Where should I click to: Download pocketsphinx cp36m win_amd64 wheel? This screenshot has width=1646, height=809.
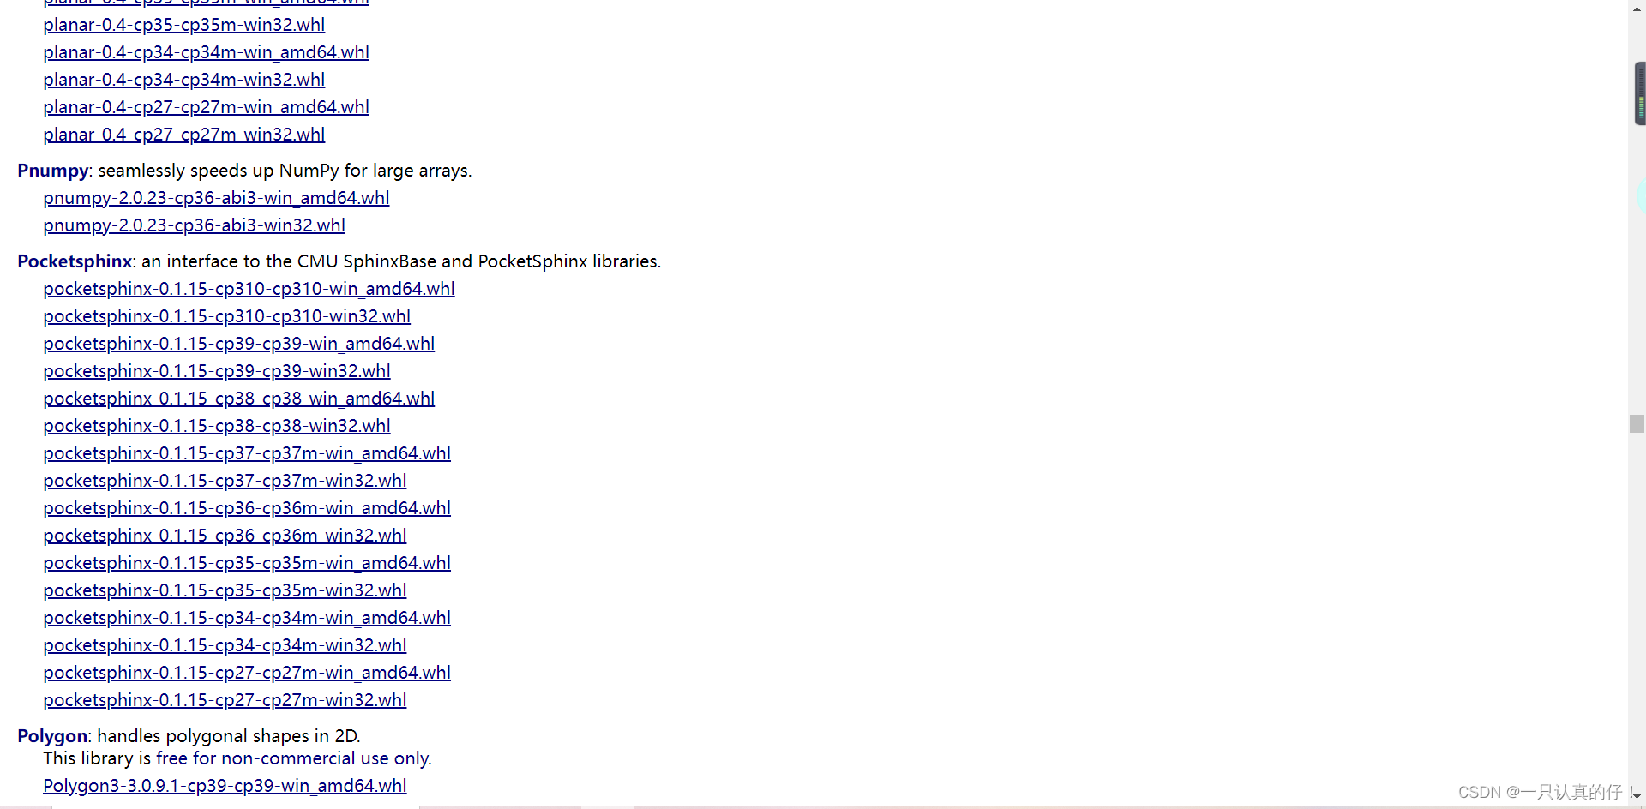point(247,508)
